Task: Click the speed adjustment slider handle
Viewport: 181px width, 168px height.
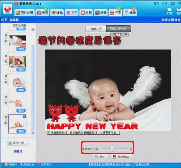Action: [112, 149]
